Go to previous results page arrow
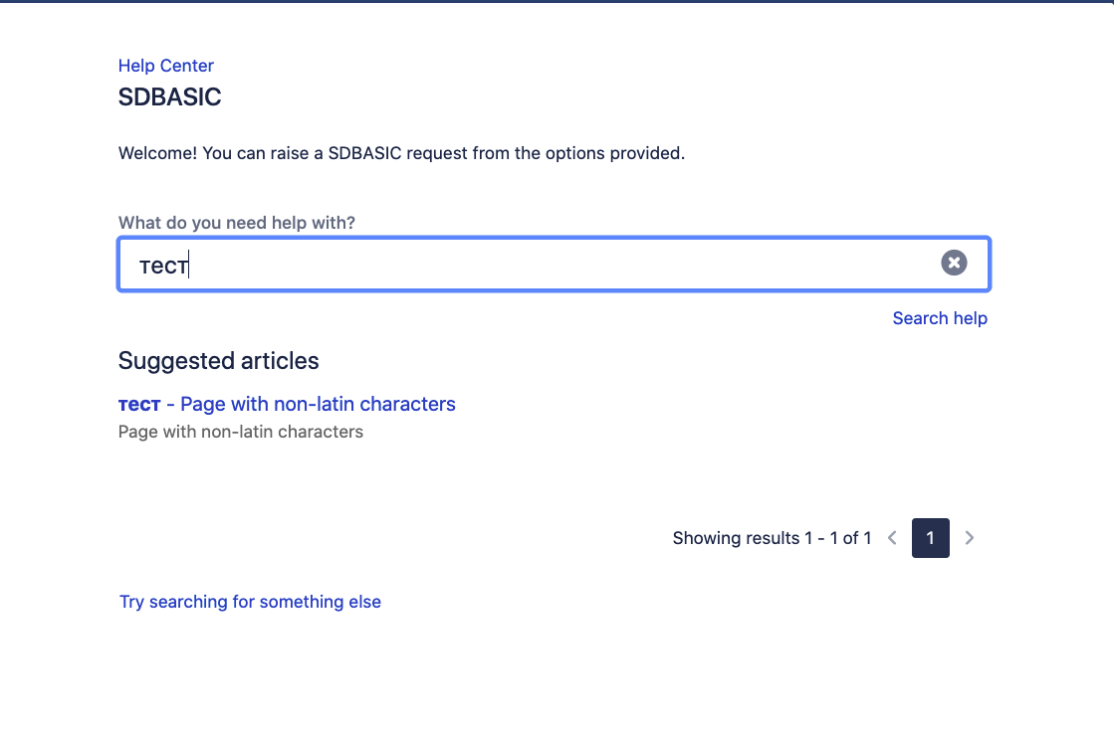This screenshot has width=1114, height=734. tap(892, 538)
